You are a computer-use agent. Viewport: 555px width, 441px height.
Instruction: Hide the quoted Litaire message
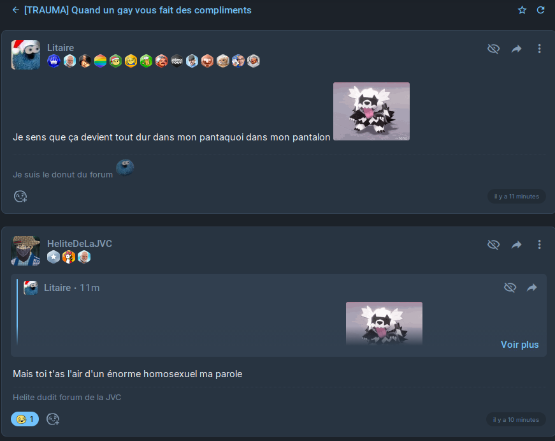click(x=510, y=287)
